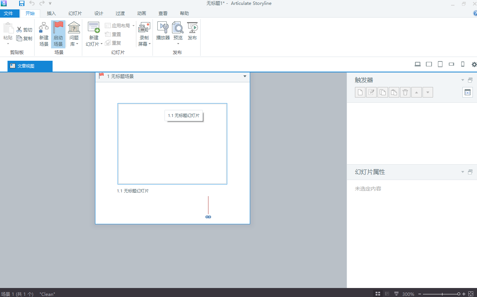Switch to phone landscape preview icon
The image size is (477, 297).
coord(451,64)
